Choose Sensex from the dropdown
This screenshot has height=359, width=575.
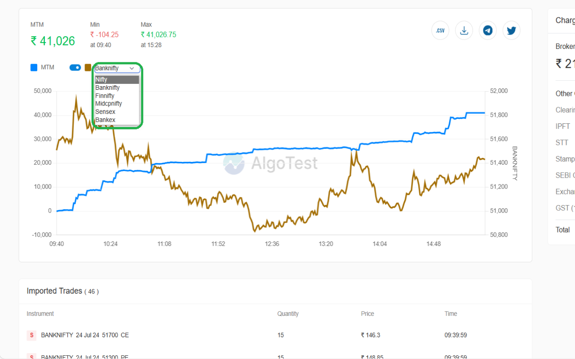(117, 112)
